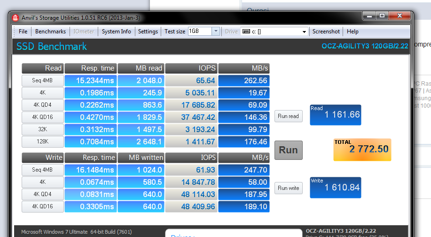Select the Read Seq 4MB test button

(x=43, y=80)
